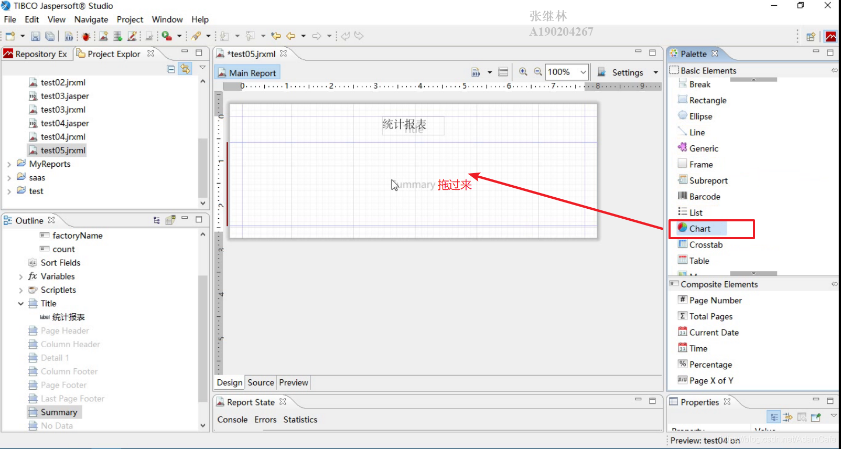Click the Open Perspective icon
Image resolution: width=841 pixels, height=449 pixels.
811,36
